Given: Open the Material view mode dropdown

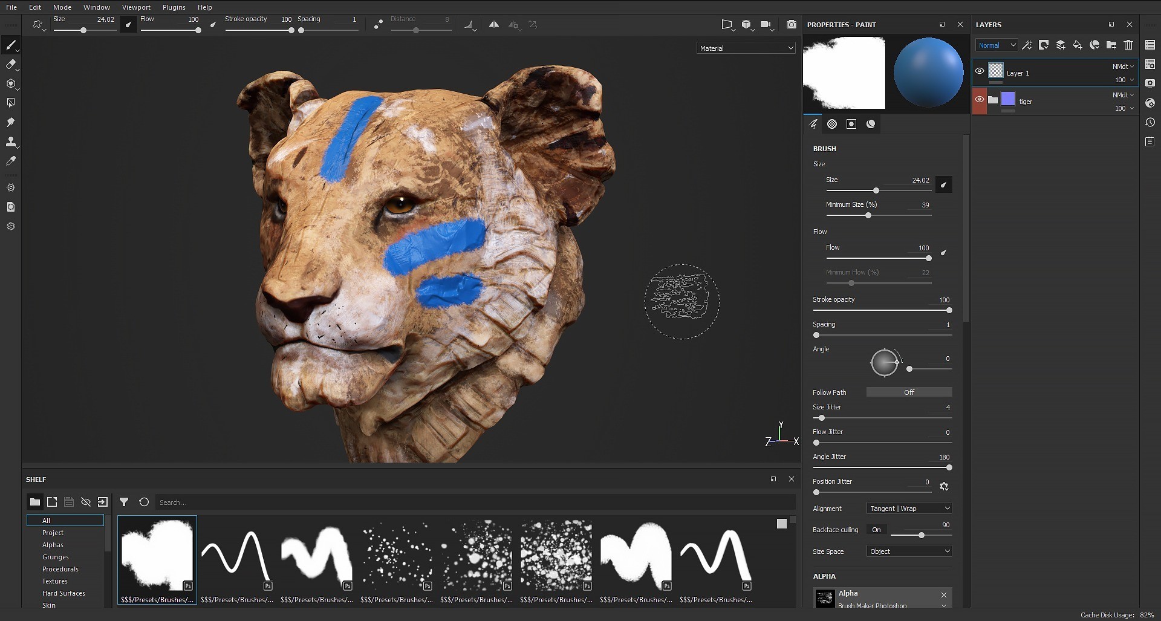Looking at the screenshot, I should (746, 48).
